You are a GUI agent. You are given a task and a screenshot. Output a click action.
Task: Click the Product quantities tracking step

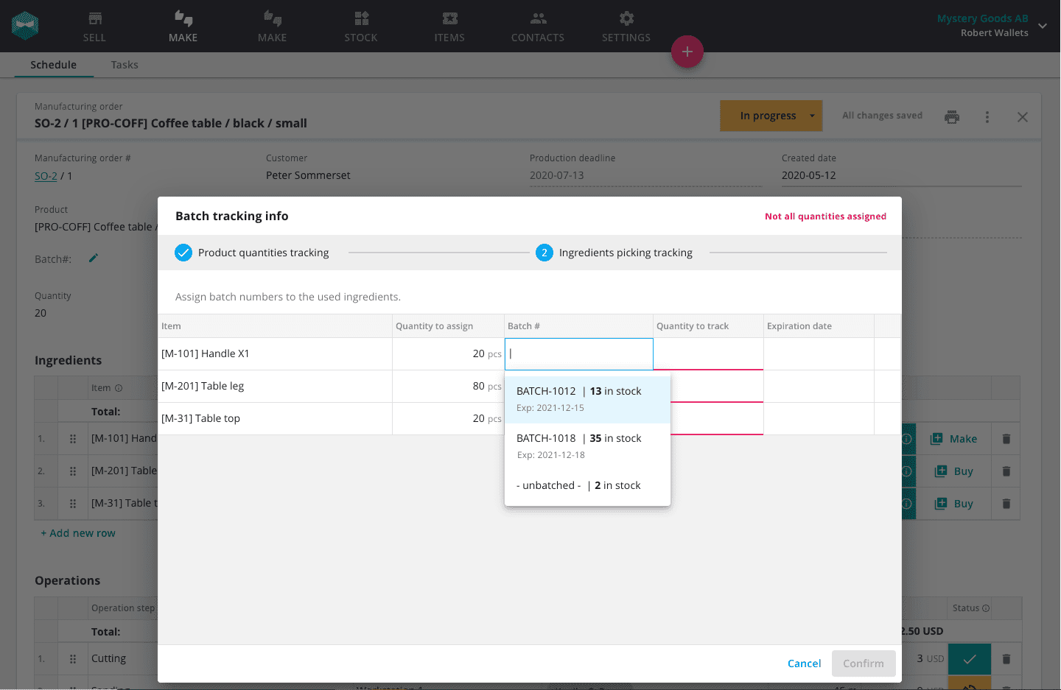tap(252, 253)
